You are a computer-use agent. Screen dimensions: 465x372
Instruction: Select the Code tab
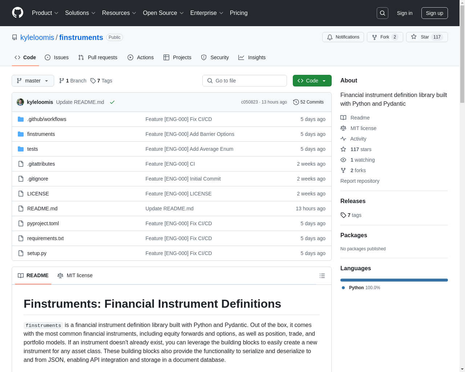coord(25,57)
